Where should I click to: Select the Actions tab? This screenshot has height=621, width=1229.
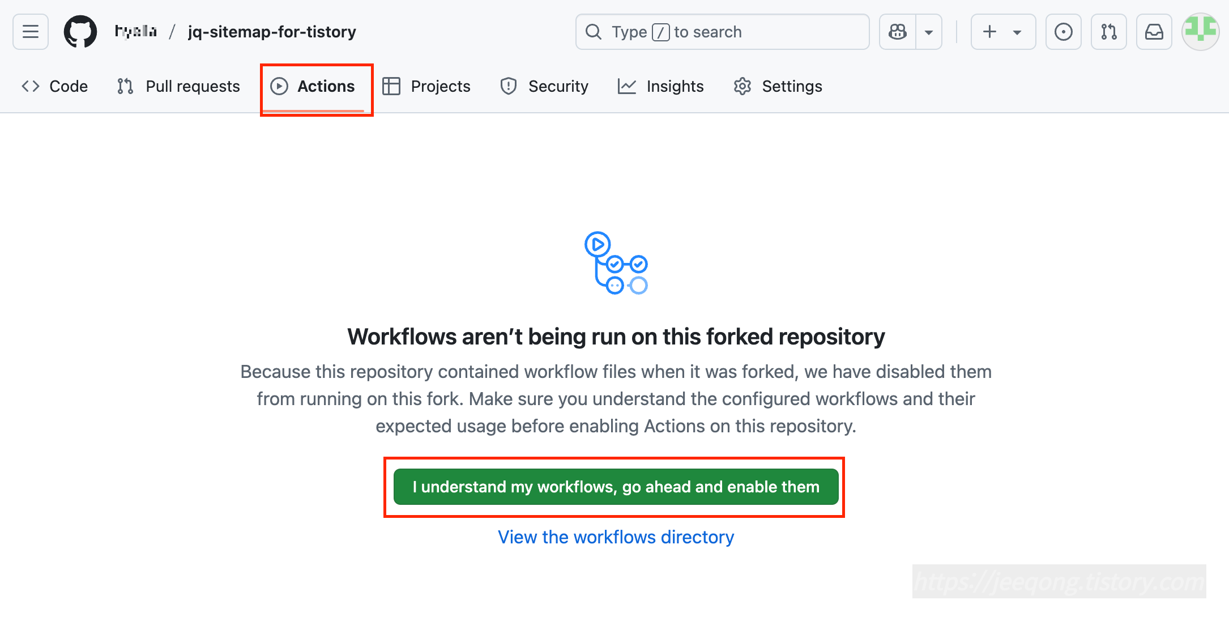tap(313, 86)
